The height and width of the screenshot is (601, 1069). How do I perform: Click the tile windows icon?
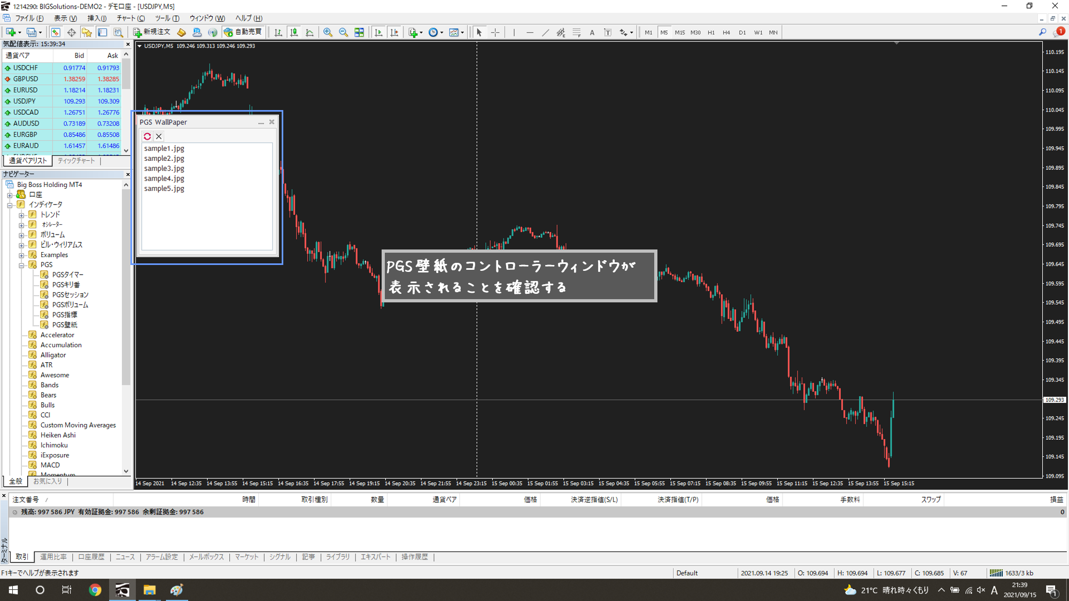click(x=359, y=33)
